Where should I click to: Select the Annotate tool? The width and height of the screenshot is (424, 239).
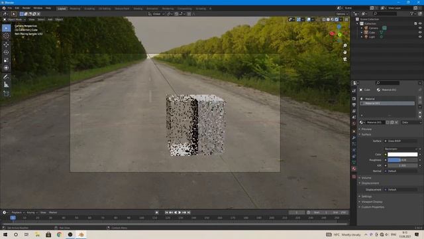coord(6,77)
